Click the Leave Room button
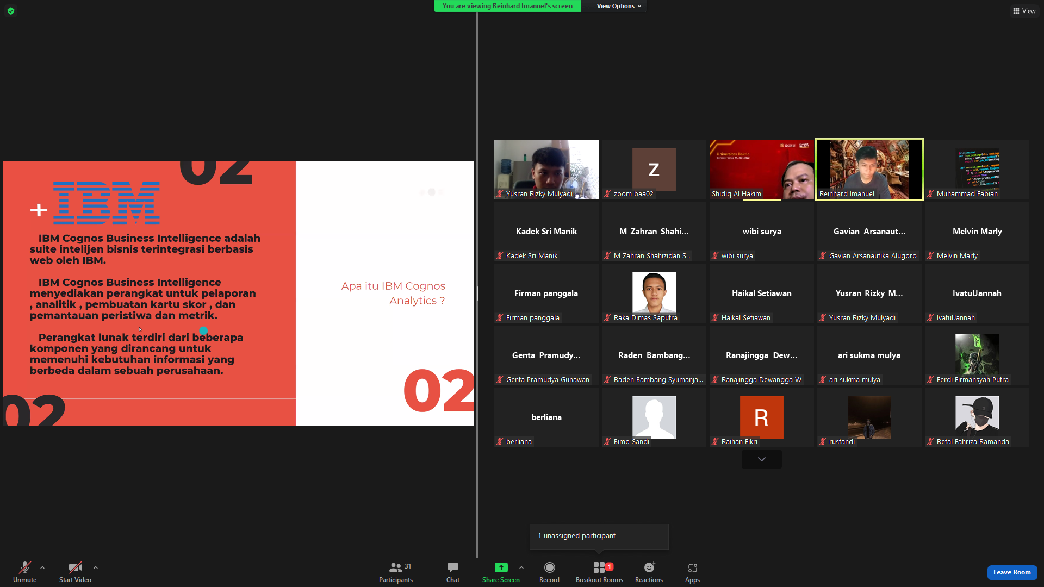The image size is (1044, 587). click(1012, 572)
